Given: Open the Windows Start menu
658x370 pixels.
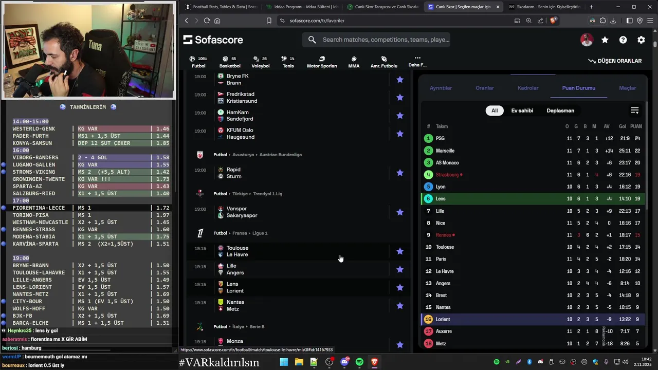Looking at the screenshot, I should pyautogui.click(x=284, y=362).
